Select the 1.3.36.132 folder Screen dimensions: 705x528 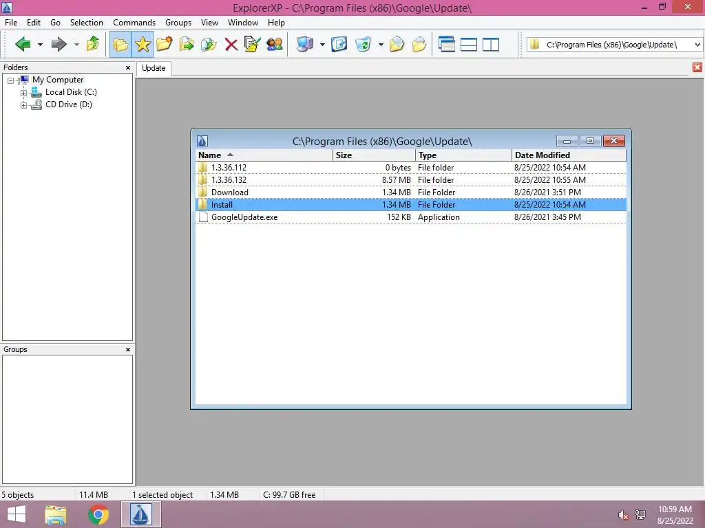(x=410, y=180)
